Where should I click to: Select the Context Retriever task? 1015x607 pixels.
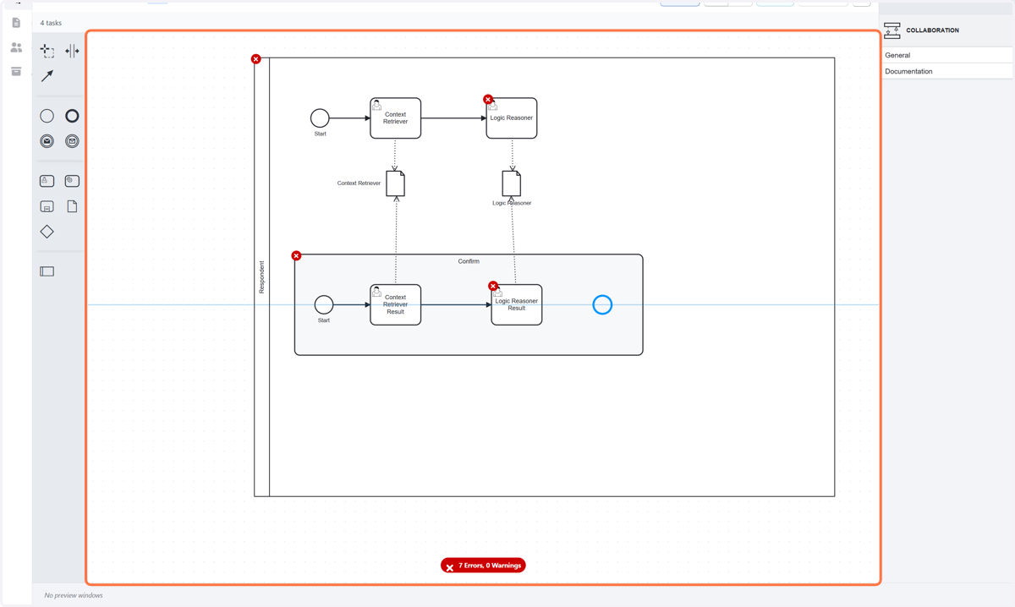pyautogui.click(x=395, y=118)
